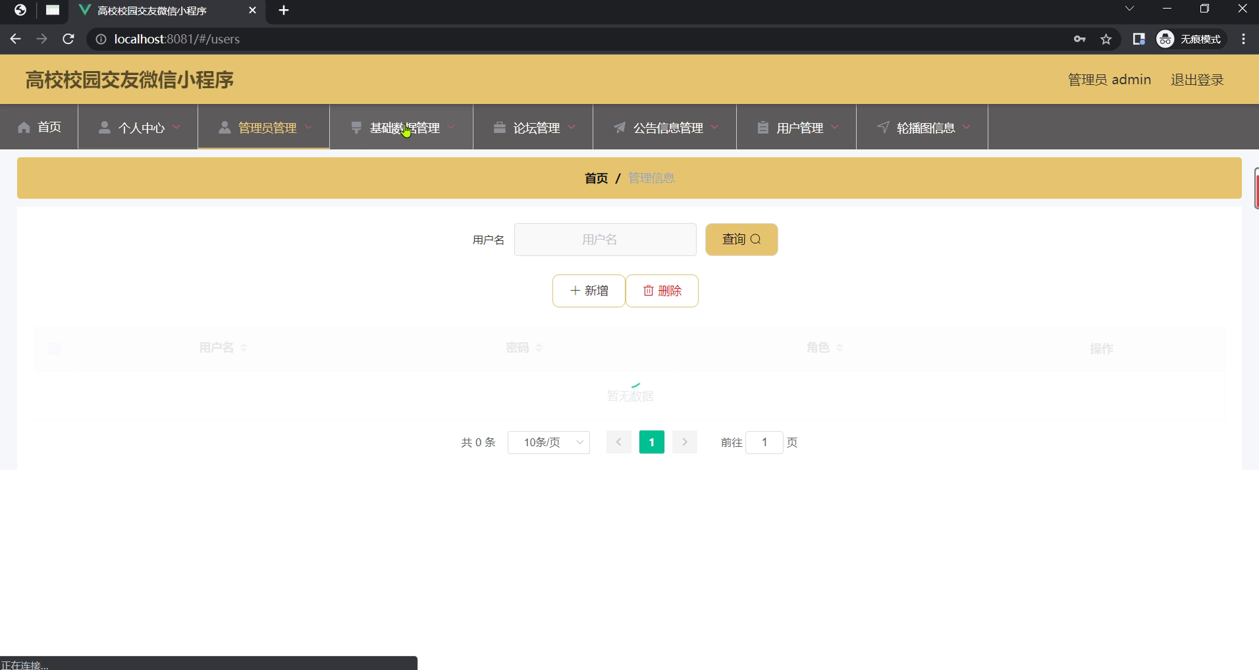This screenshot has height=670, width=1259.
Task: Expand the 公告信息管理 dropdown arrow
Action: 714,127
